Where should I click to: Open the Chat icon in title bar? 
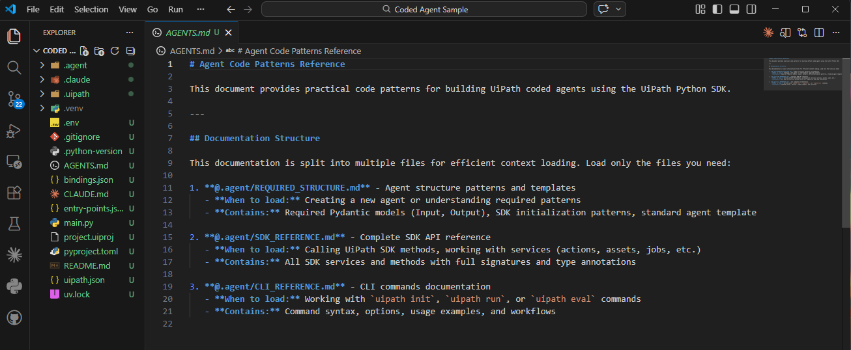coord(603,9)
